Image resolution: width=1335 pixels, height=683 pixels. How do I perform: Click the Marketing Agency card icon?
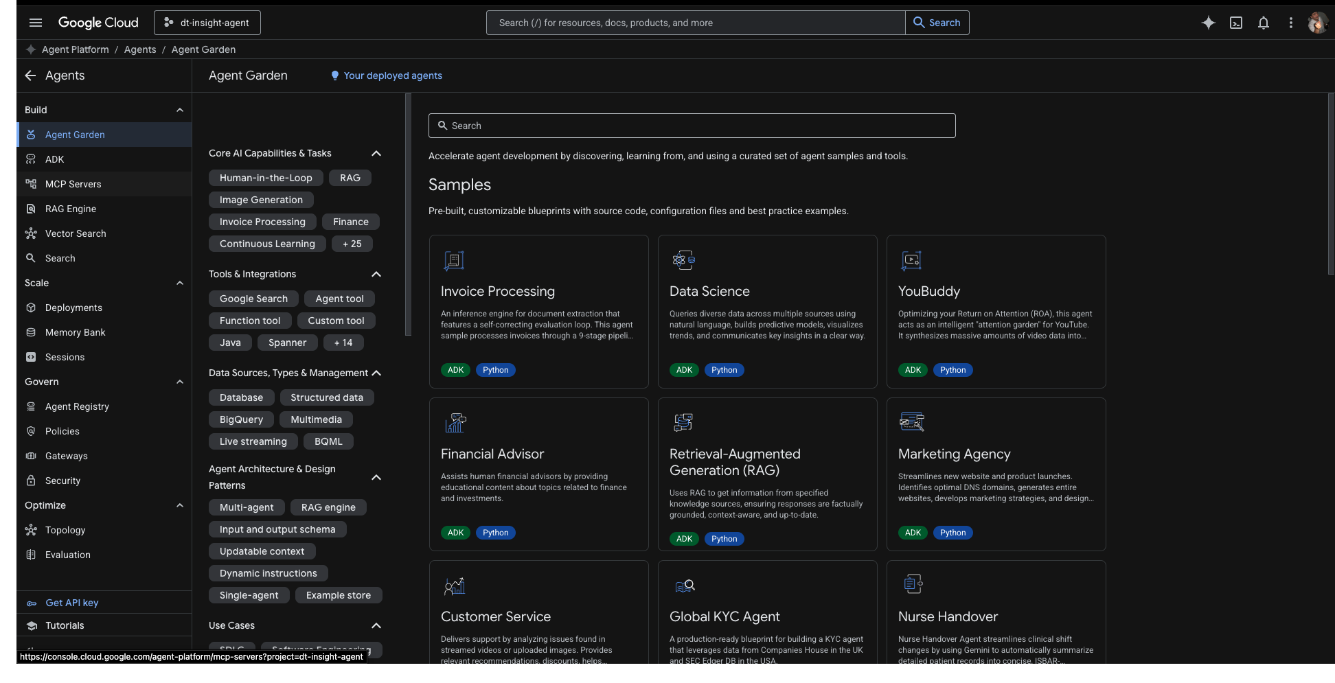click(912, 421)
